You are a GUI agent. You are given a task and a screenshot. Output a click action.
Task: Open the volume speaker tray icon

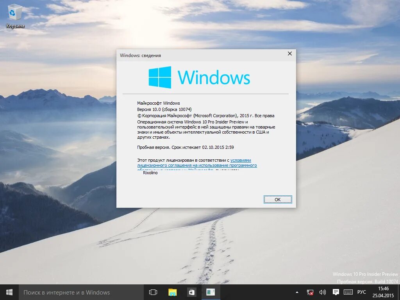(323, 292)
